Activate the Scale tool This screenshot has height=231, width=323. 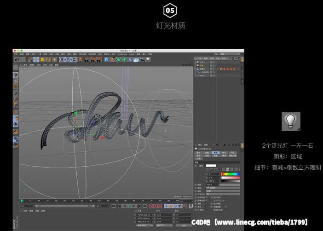tap(42, 59)
